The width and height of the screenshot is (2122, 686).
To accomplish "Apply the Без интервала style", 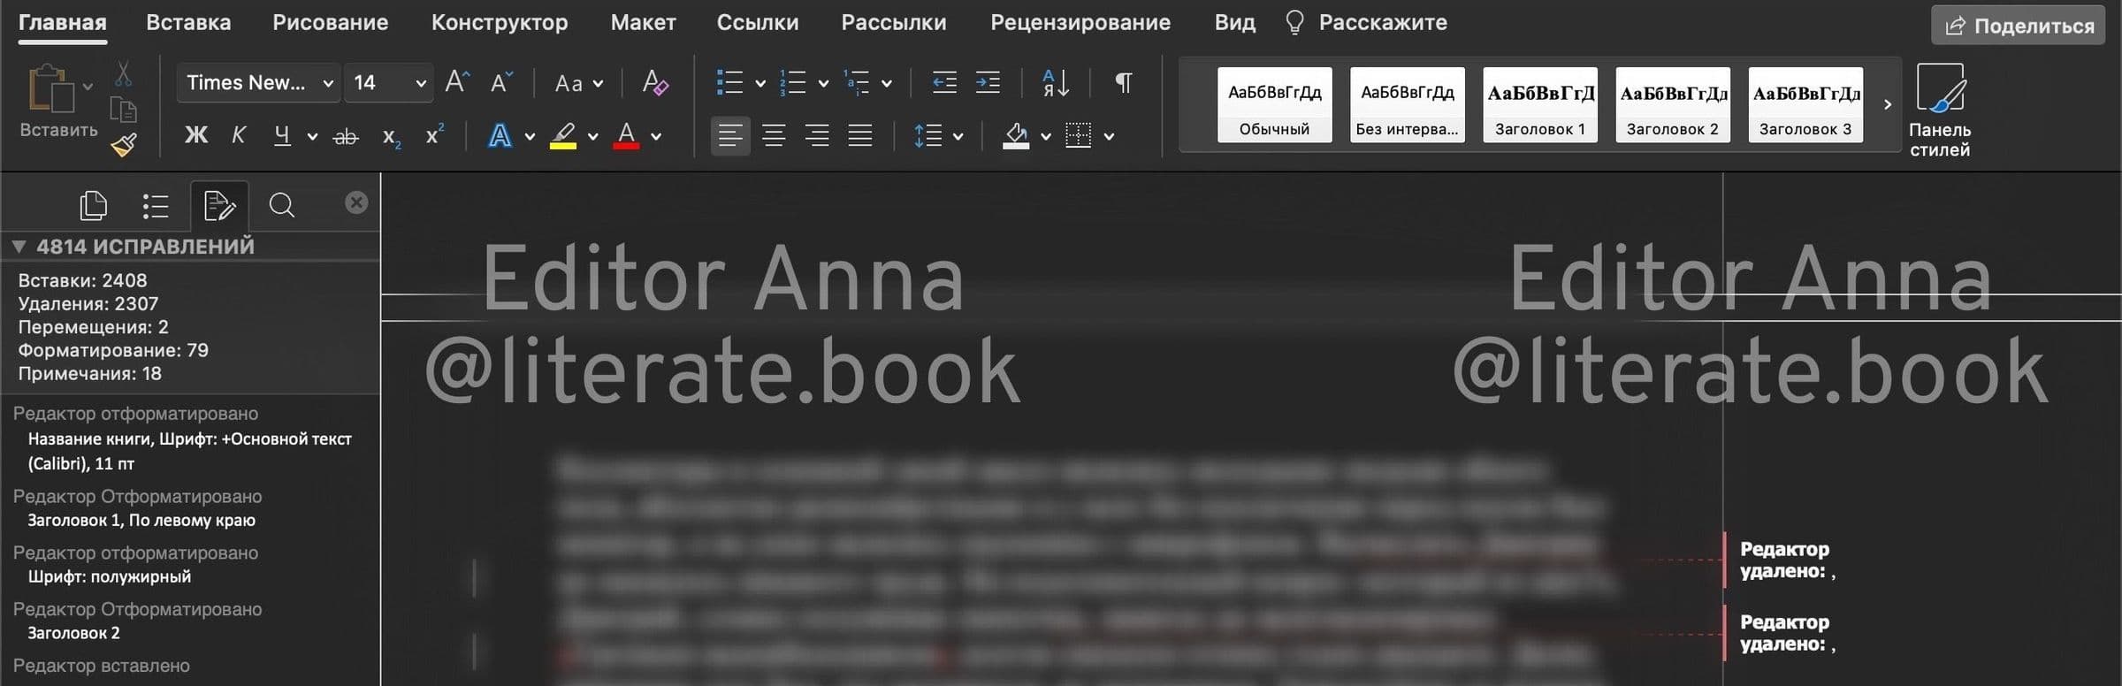I will click(x=1407, y=104).
